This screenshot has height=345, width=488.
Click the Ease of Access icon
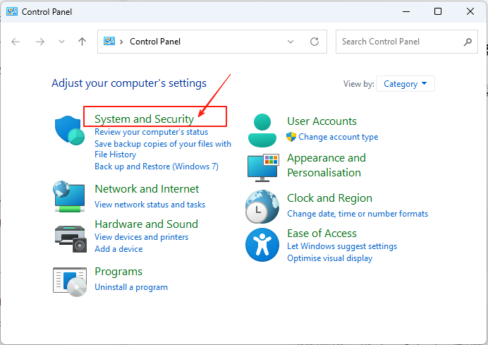pos(262,245)
